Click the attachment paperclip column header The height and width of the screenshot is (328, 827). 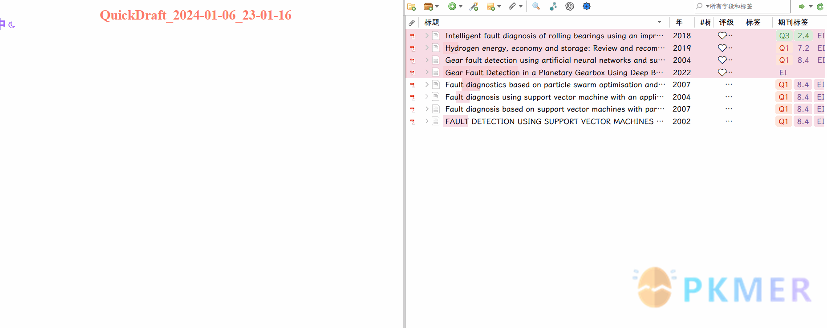point(412,23)
